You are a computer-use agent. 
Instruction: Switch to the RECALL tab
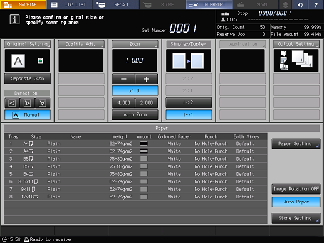coord(116,4)
